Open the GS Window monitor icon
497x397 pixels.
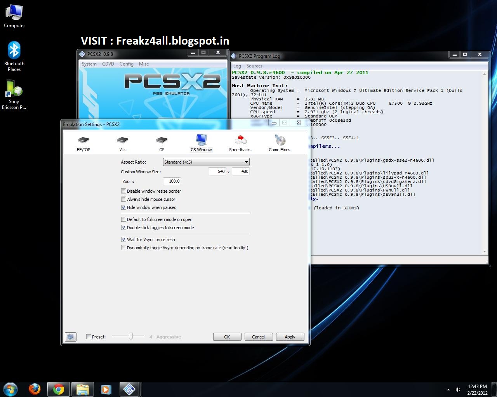(201, 142)
